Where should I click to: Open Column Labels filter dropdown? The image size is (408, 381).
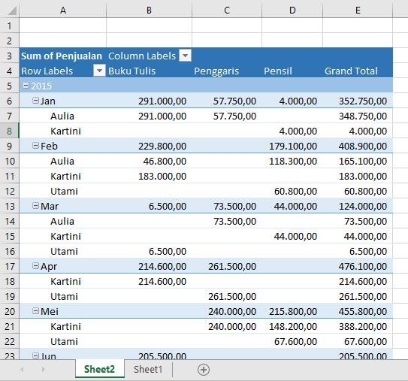185,56
